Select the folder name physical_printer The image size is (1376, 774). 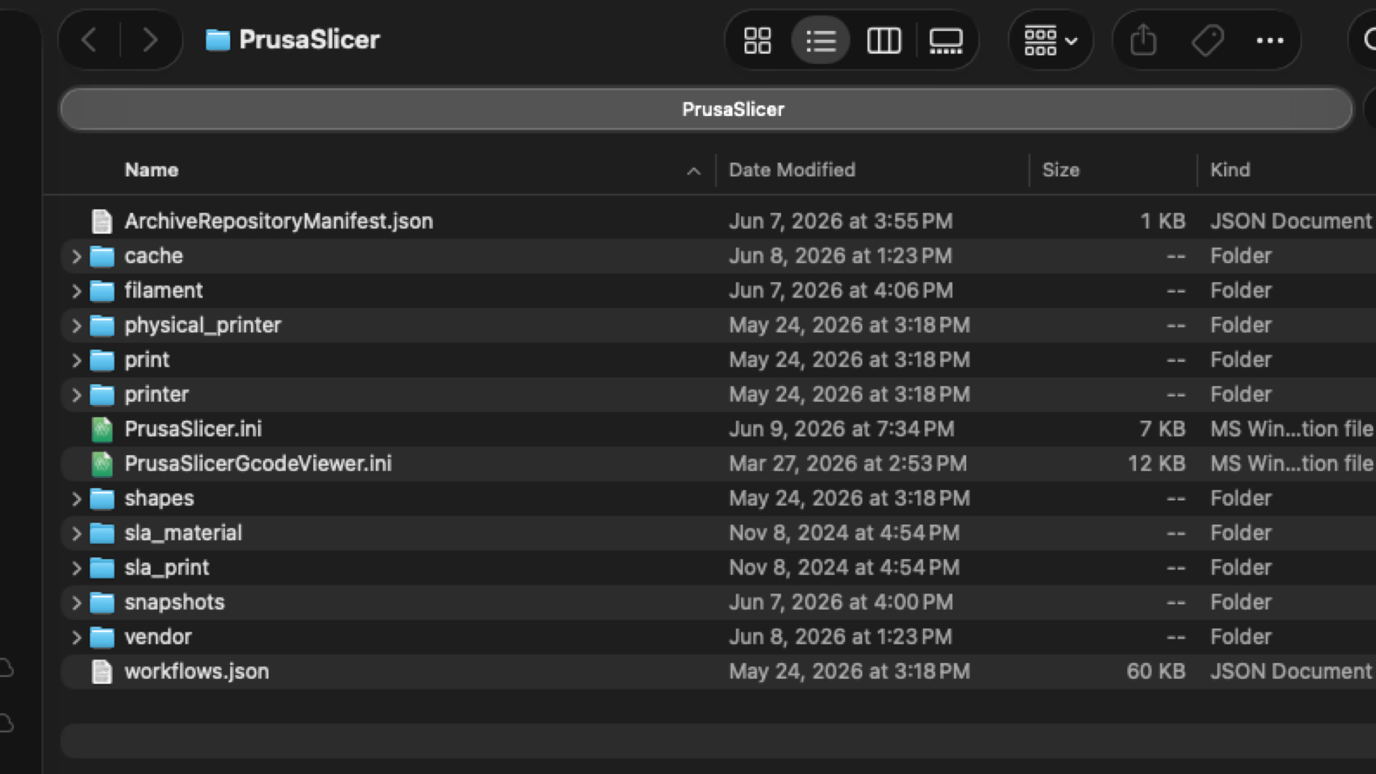click(203, 325)
